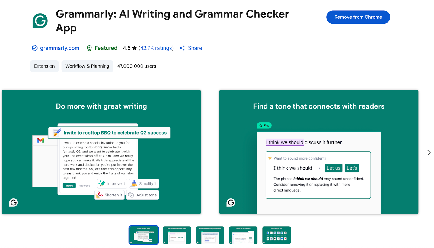Select the Workflow & Planning category chip
This screenshot has height=248, width=434.
click(87, 66)
